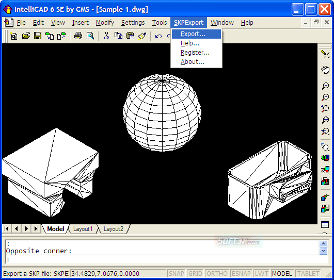Click the Zoom Out magnifier icon

pos(325,97)
